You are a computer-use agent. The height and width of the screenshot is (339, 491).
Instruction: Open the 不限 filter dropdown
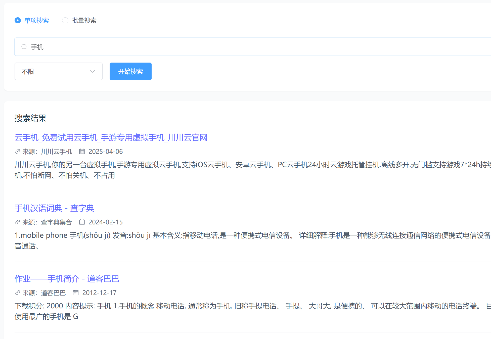(58, 72)
